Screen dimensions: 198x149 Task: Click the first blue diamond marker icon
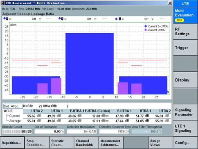pyautogui.click(x=4, y=18)
